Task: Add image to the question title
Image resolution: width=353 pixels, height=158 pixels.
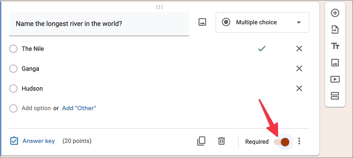Action: [x=202, y=23]
